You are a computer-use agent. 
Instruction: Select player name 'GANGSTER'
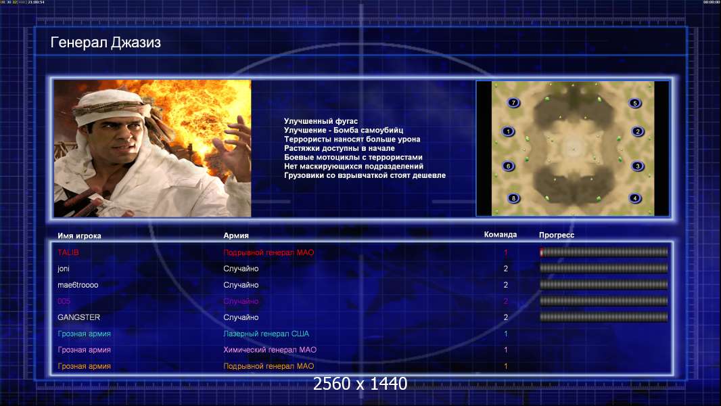tap(78, 317)
